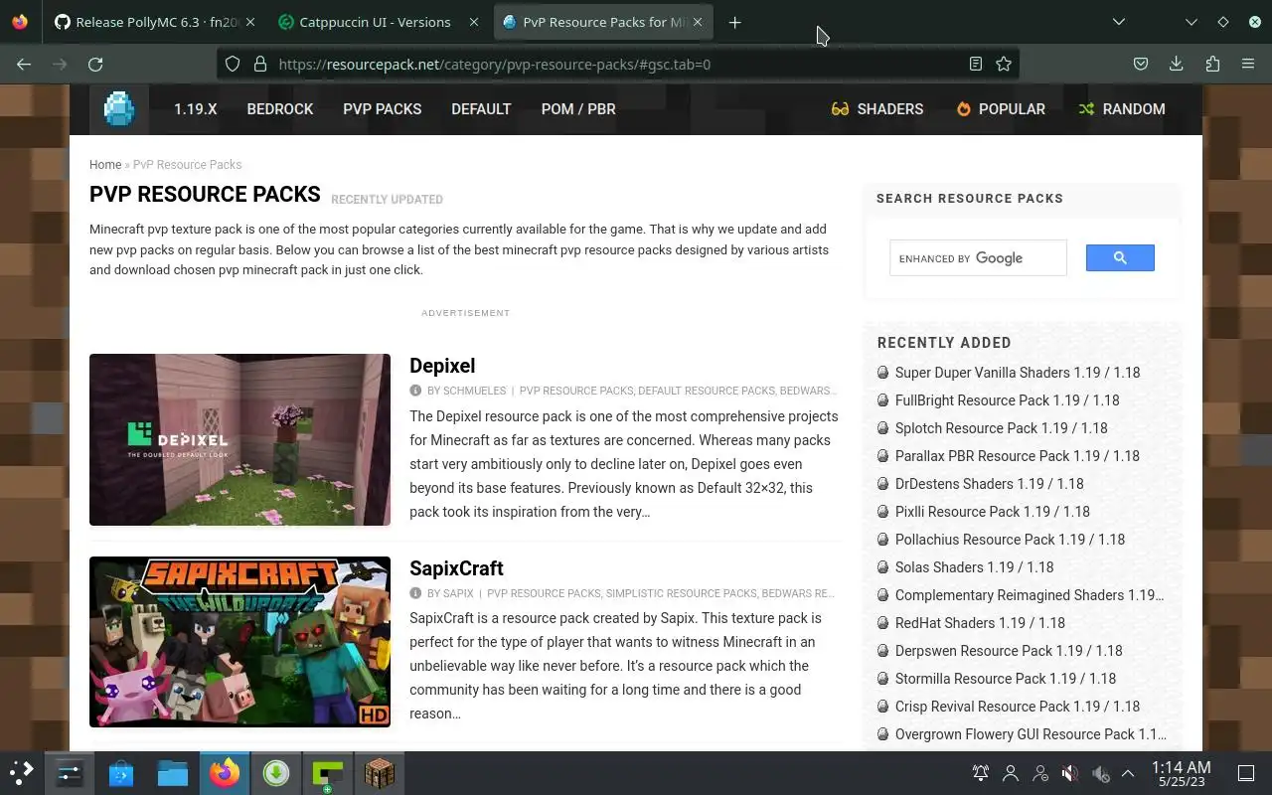Image resolution: width=1272 pixels, height=795 pixels.
Task: Open Crisp Revival Resource Pack link
Action: click(1017, 707)
